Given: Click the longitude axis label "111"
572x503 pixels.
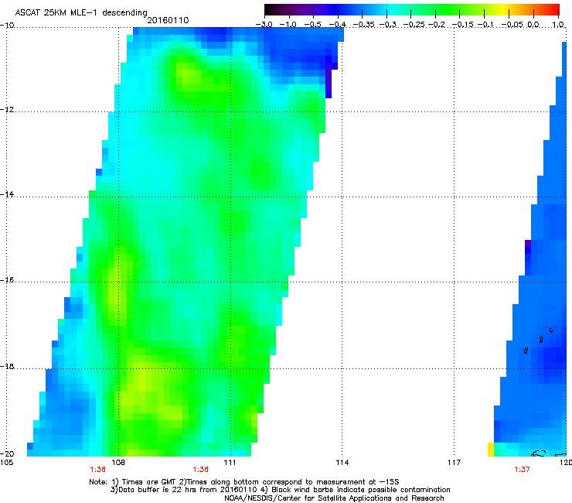Looking at the screenshot, I should pos(230,463).
